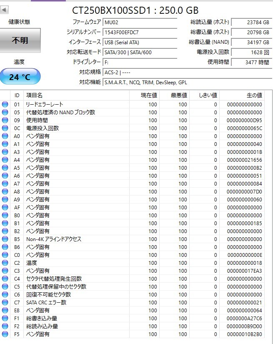Click status circle for ID A6 row
The height and width of the screenshot is (344, 273).
pyautogui.click(x=5, y=176)
